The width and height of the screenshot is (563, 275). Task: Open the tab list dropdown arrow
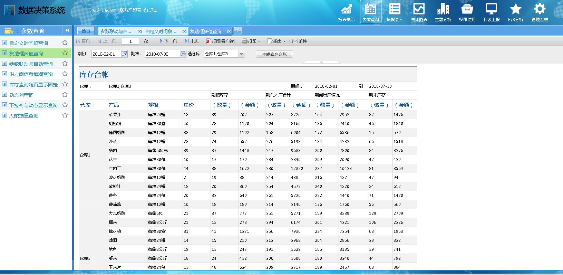pyautogui.click(x=237, y=31)
